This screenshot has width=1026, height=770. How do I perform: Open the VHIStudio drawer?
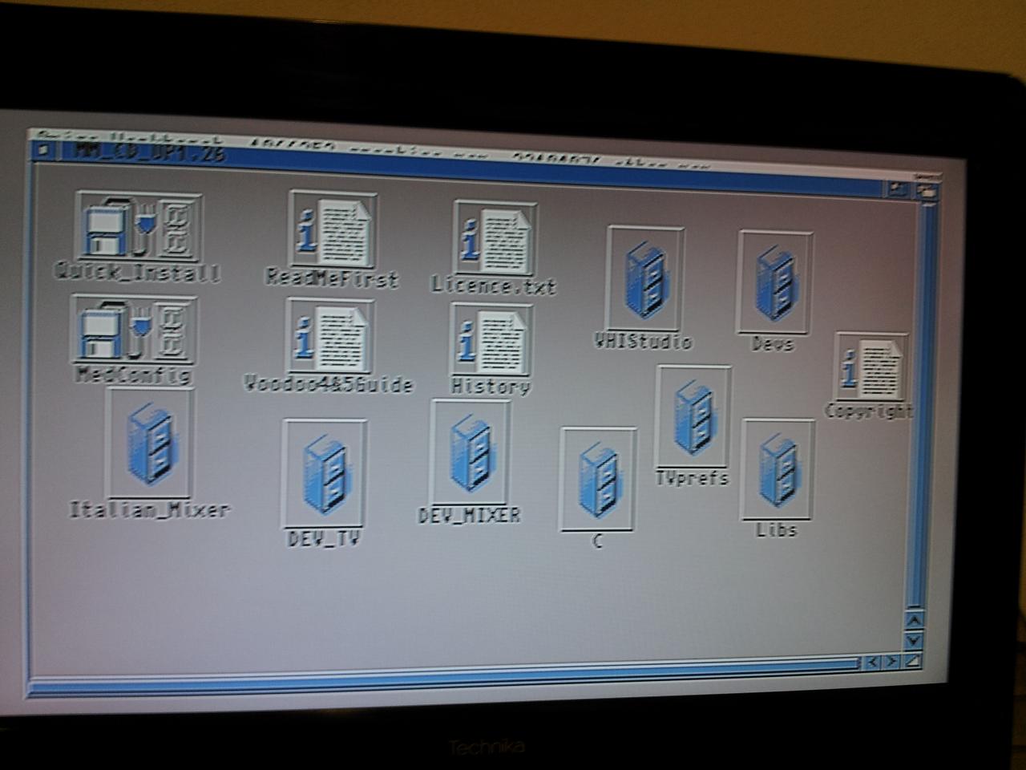pos(644,279)
